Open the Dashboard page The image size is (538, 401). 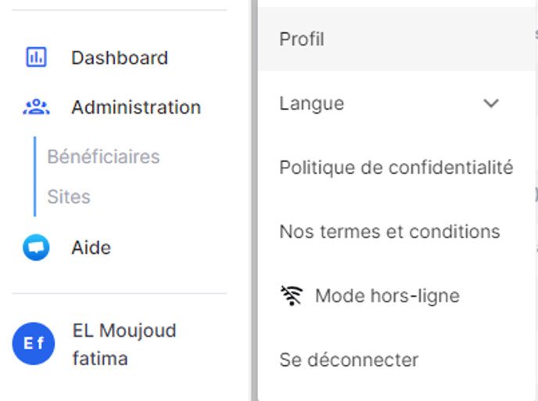(119, 58)
